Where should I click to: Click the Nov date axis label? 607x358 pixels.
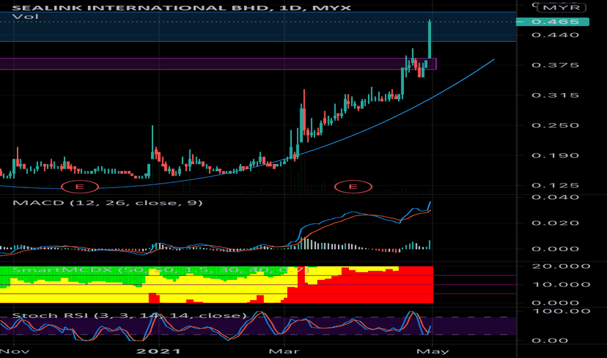(x=15, y=351)
